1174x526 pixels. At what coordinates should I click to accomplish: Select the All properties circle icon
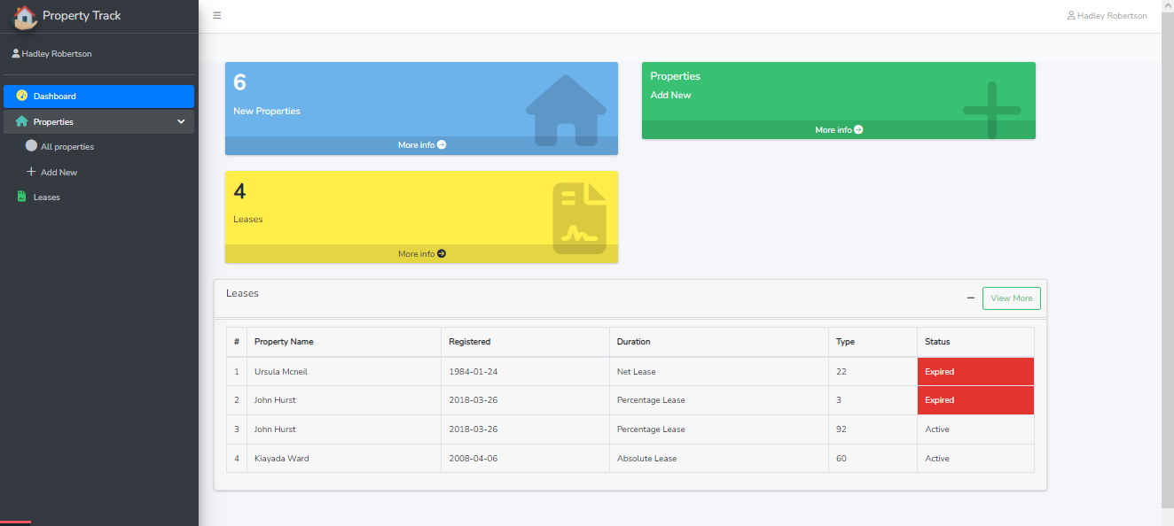[x=31, y=146]
